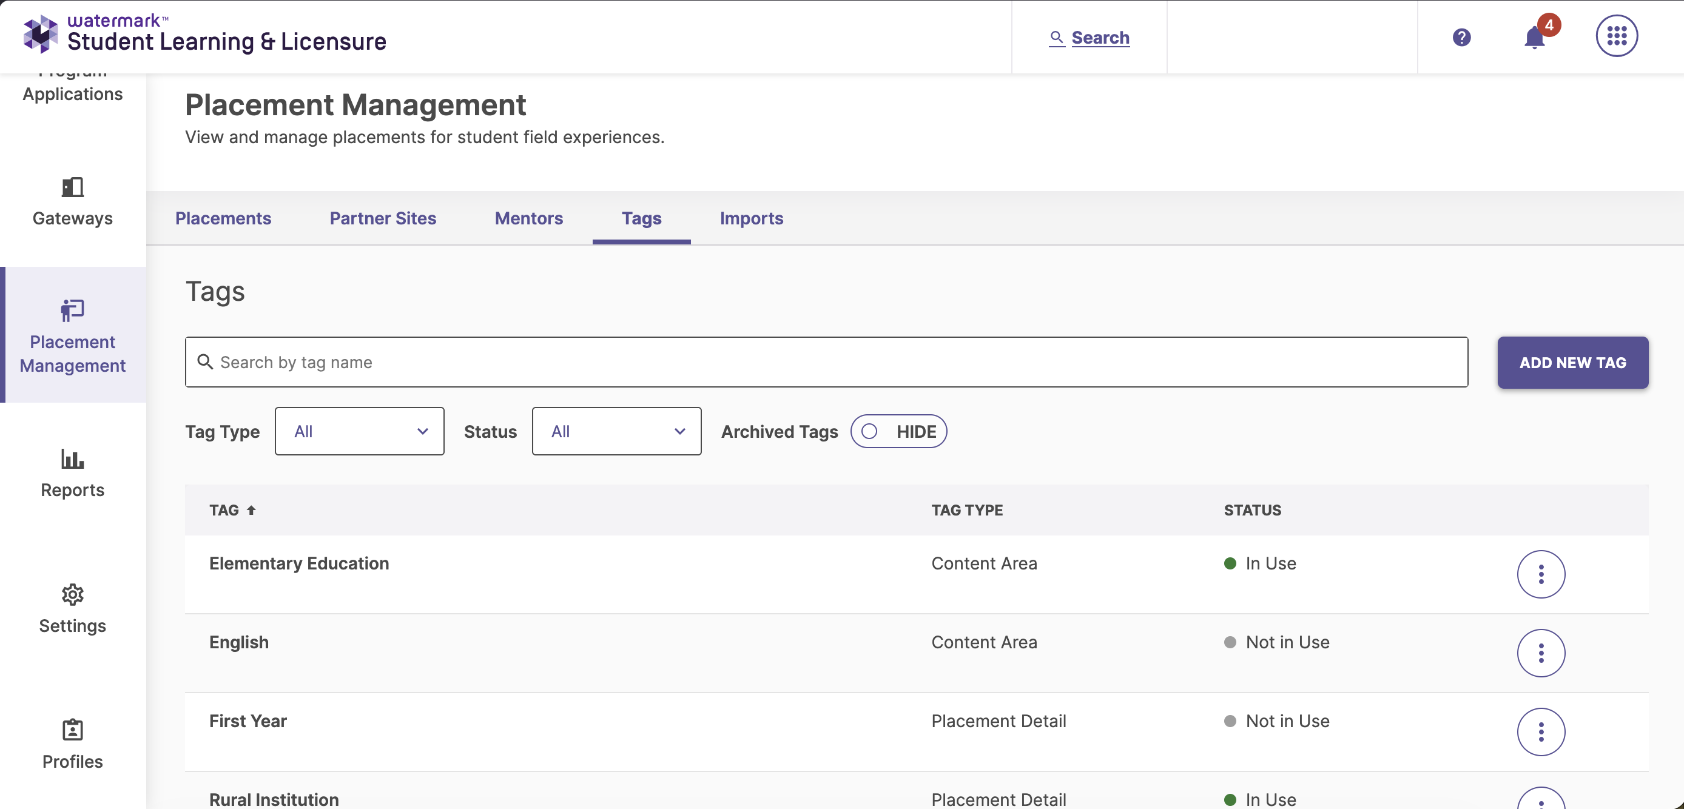The height and width of the screenshot is (809, 1684).
Task: Click the ADD NEW TAG button
Action: (1572, 363)
